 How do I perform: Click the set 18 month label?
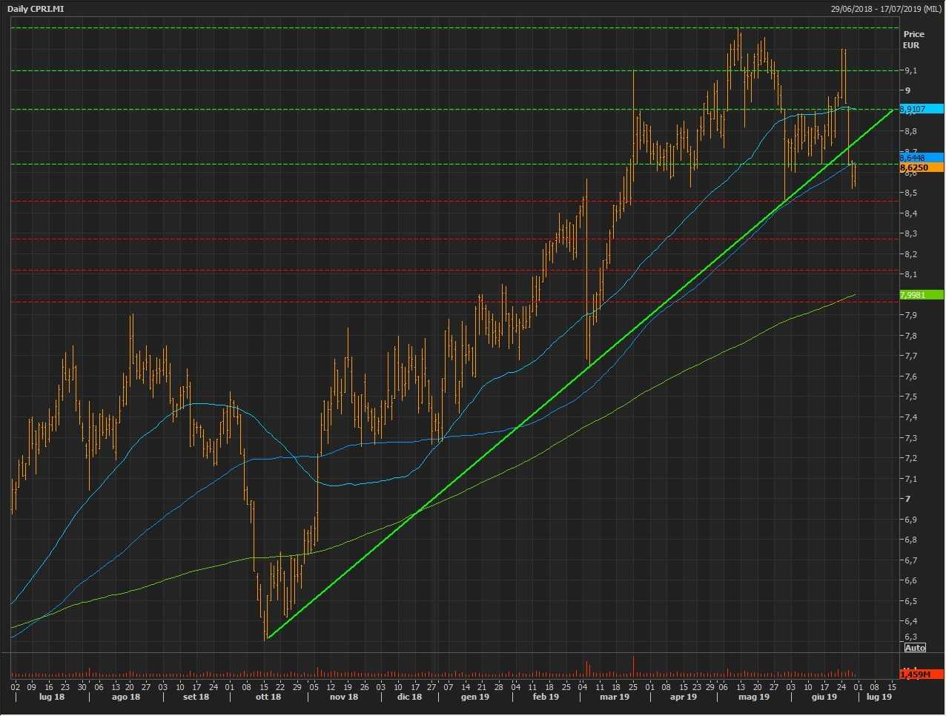click(196, 697)
